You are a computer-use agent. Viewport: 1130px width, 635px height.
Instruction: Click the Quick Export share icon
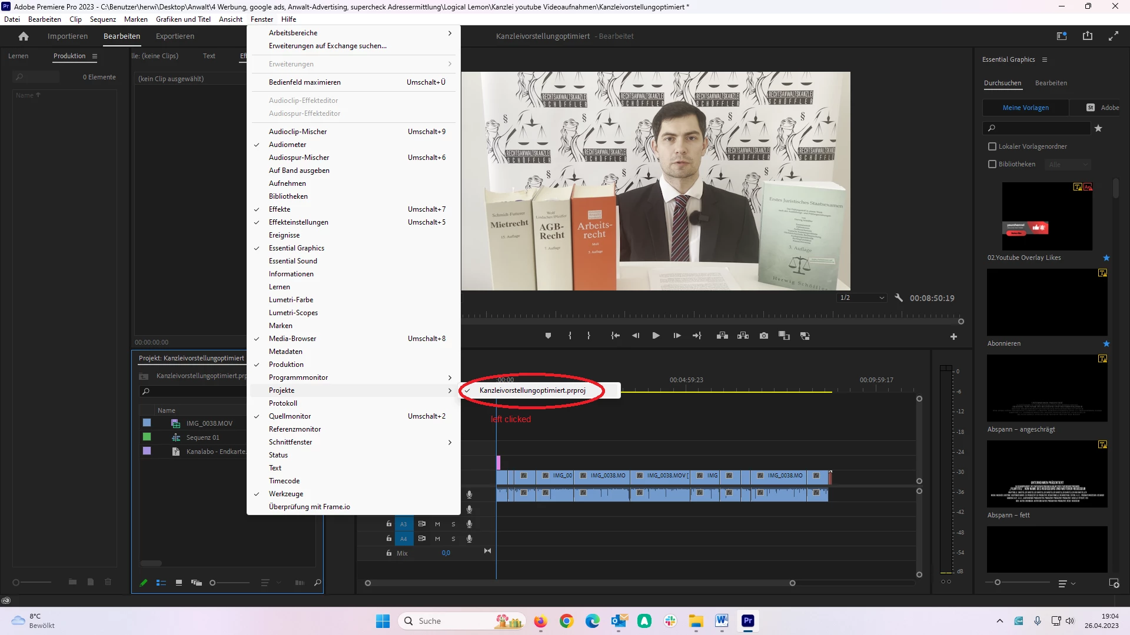(x=1088, y=36)
